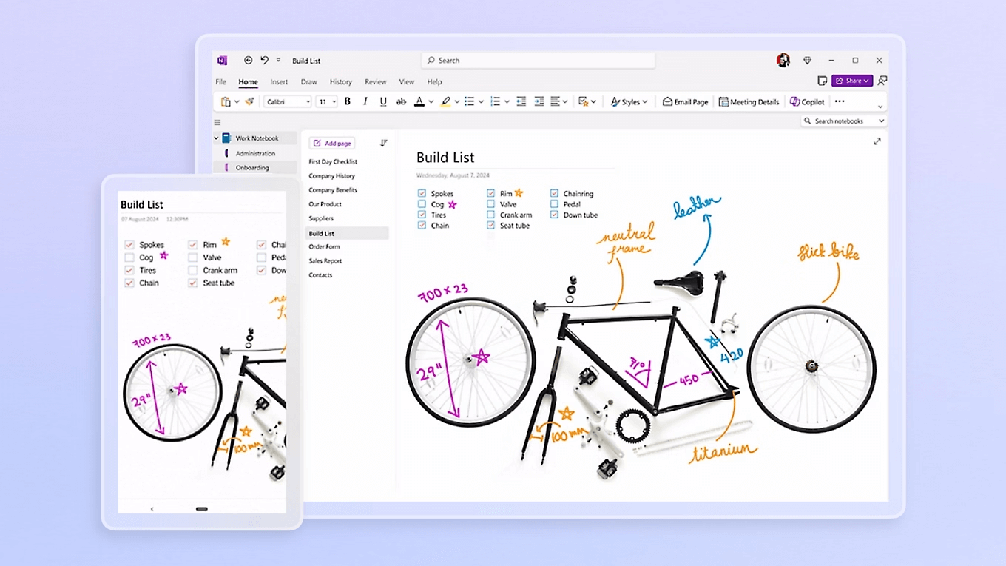Apply bold formatting
The height and width of the screenshot is (566, 1006).
(347, 101)
